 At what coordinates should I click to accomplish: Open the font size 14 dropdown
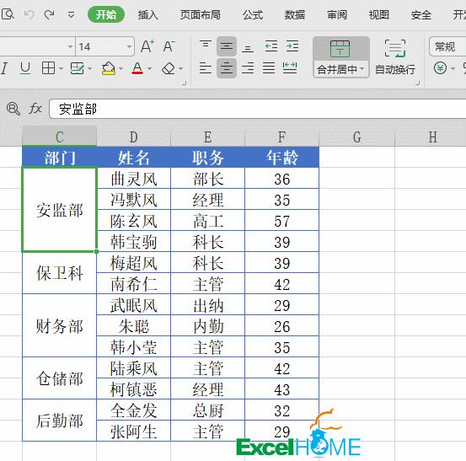129,46
